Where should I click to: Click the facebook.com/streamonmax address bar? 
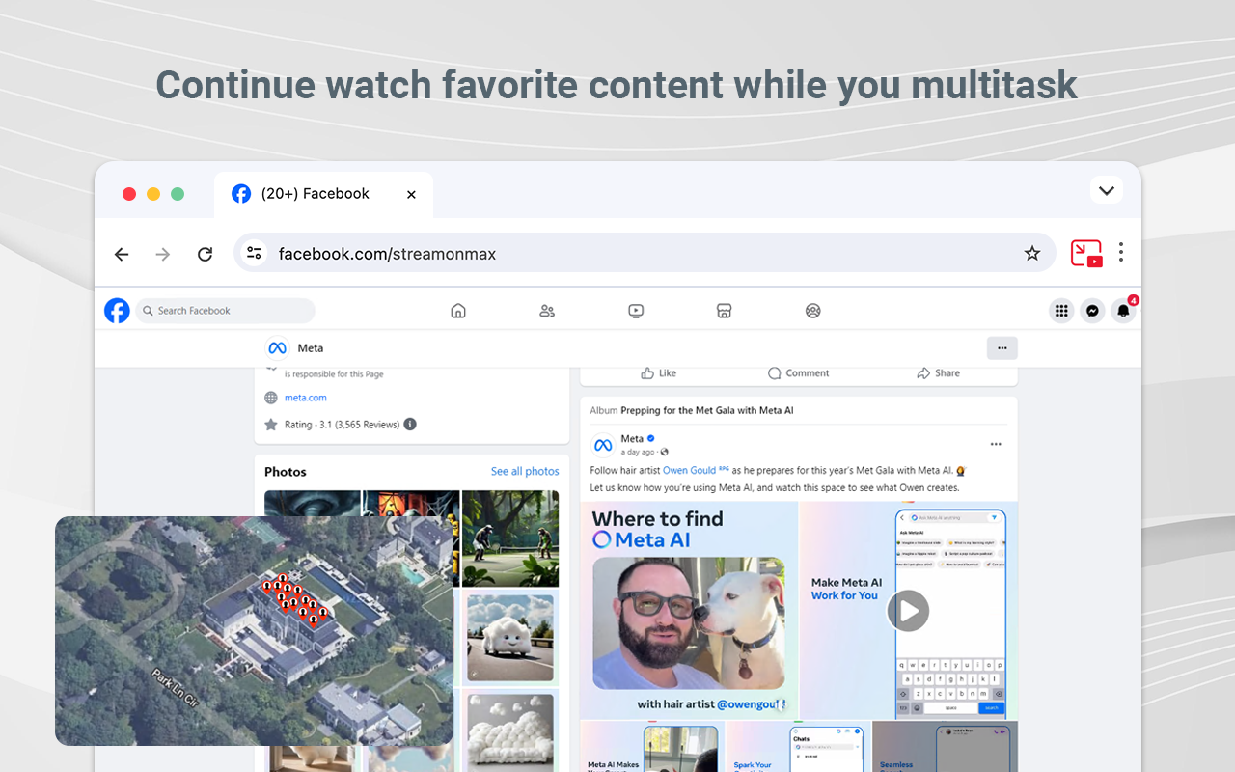pyautogui.click(x=644, y=253)
